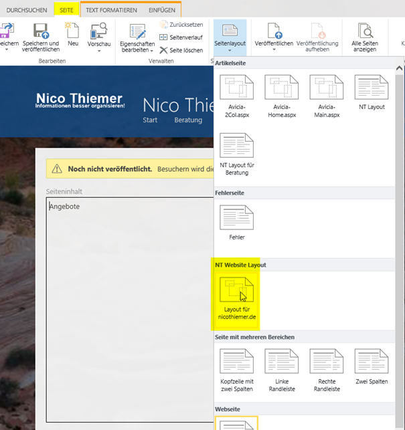Click Veröffentlichen publish icon
The height and width of the screenshot is (430, 405).
274,31
